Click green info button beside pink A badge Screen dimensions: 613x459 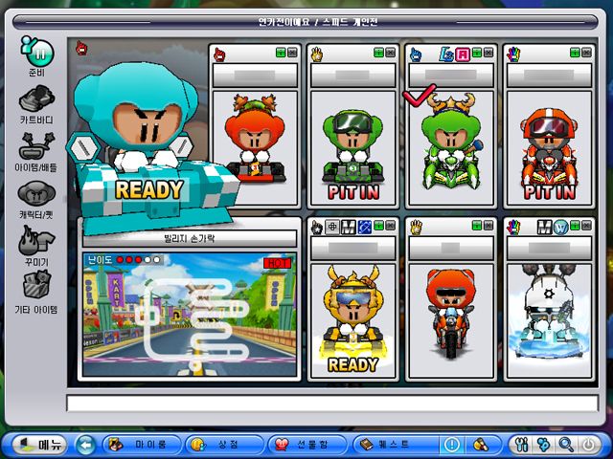pos(477,53)
